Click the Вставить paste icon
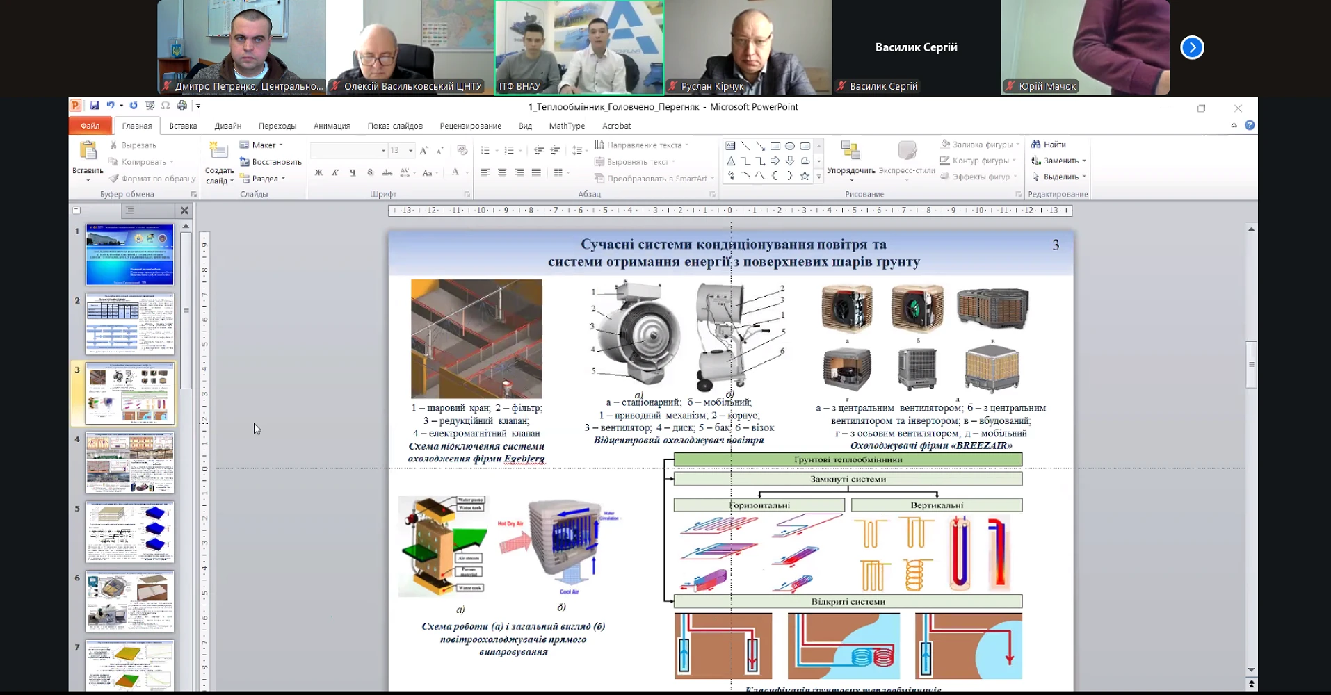The height and width of the screenshot is (695, 1331). click(x=88, y=151)
